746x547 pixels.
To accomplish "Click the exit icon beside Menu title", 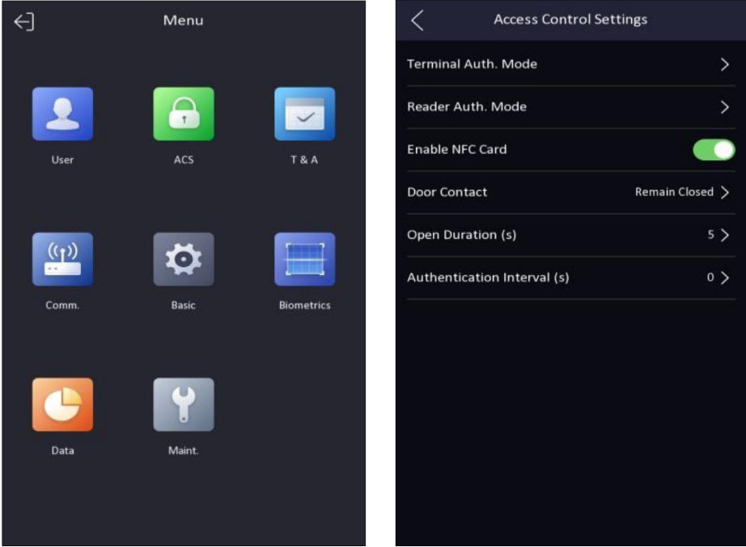I will click(23, 21).
